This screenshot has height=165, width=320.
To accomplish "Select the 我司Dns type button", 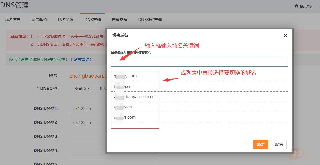I will (x=82, y=88).
